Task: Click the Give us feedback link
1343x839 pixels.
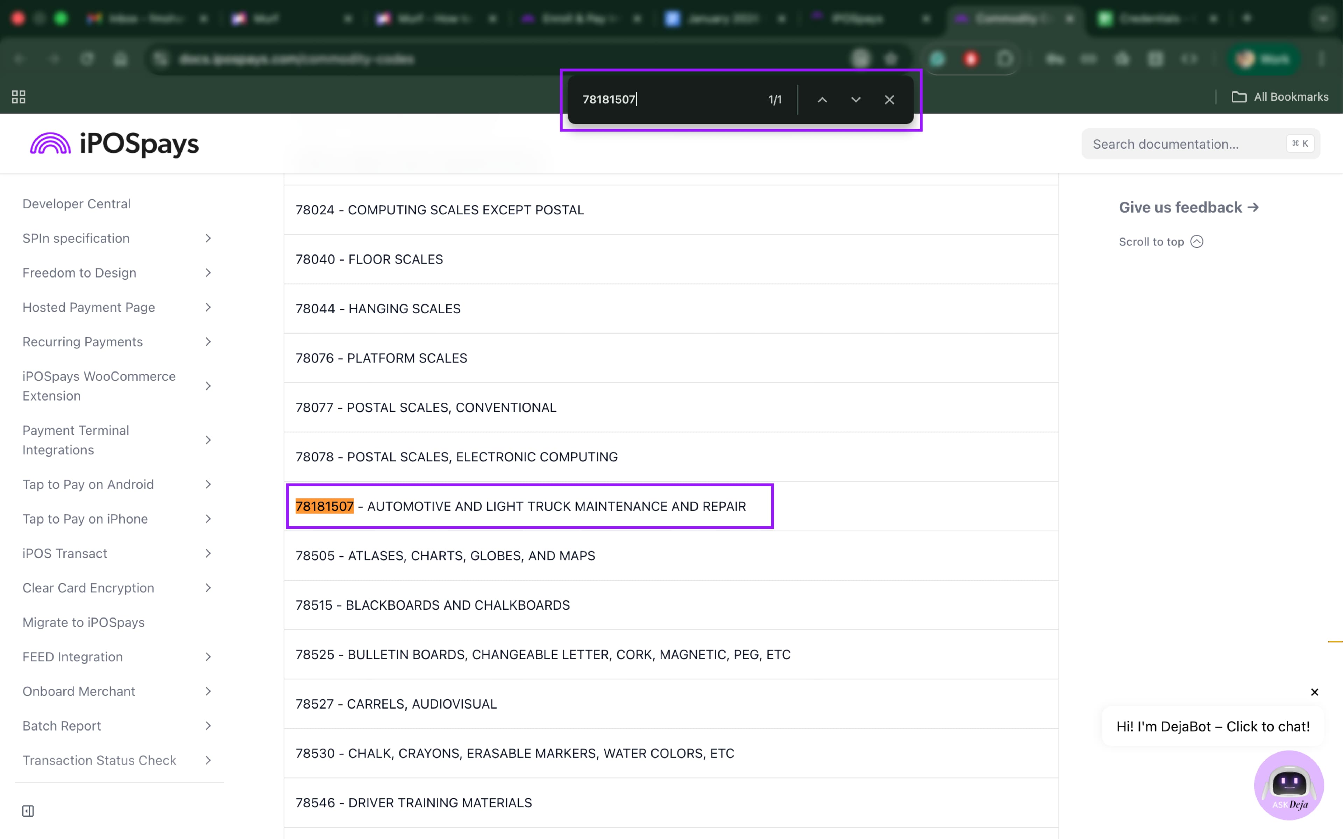Action: click(1189, 207)
